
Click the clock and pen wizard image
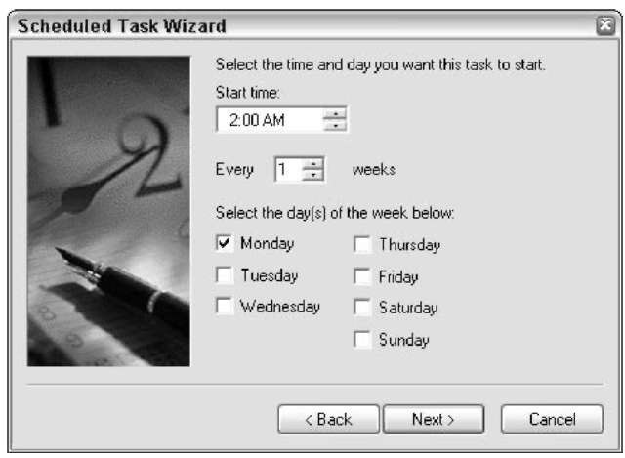point(108,211)
